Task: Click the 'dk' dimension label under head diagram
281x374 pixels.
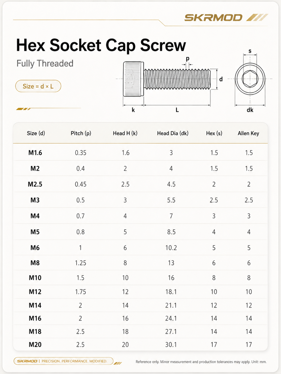Action: 250,110
